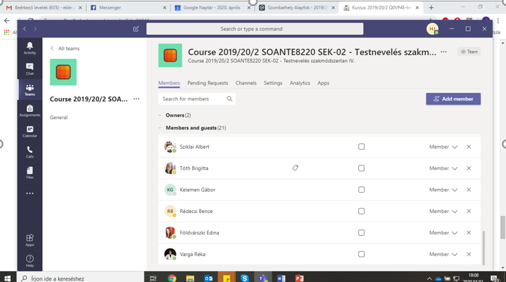Switch to the Channels tab
Image resolution: width=506 pixels, height=282 pixels.
coord(246,83)
